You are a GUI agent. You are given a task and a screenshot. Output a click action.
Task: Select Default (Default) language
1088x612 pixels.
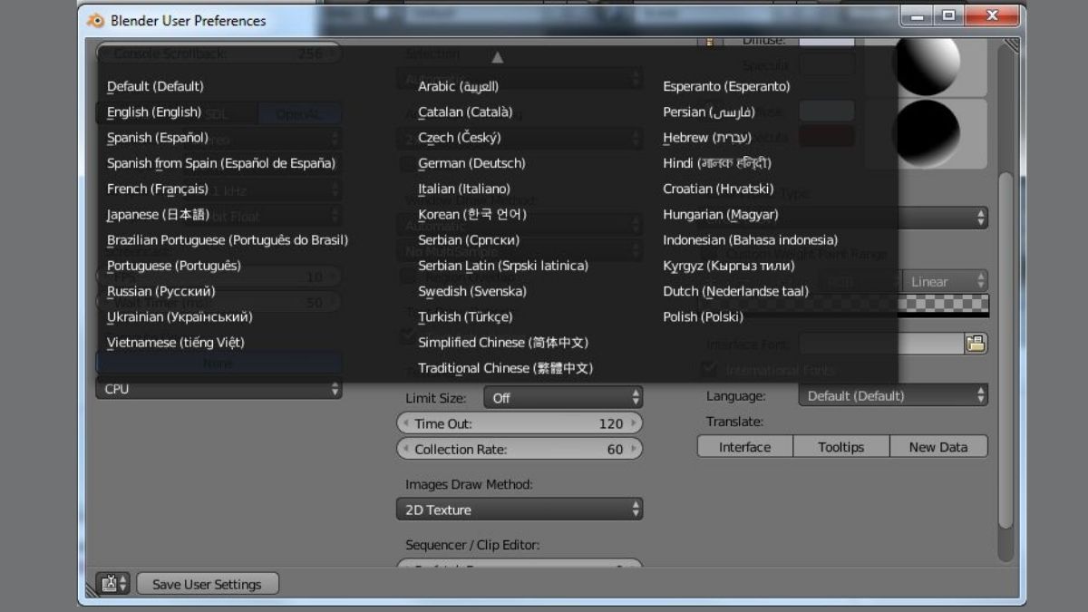tap(155, 86)
